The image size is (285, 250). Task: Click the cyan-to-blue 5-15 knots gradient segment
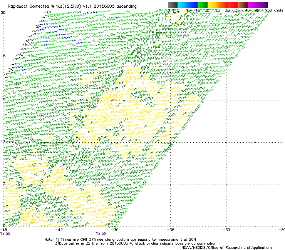pos(188,5)
